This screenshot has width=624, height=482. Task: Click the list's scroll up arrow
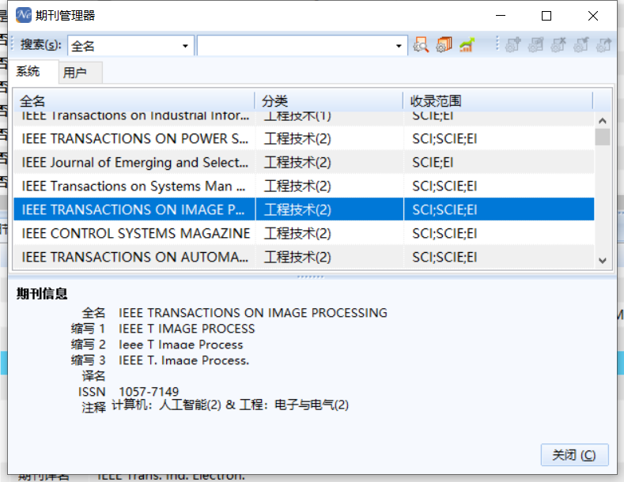coord(602,120)
